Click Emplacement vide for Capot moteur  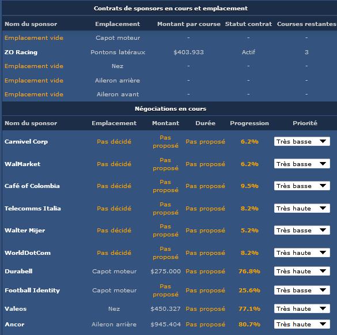coord(34,38)
